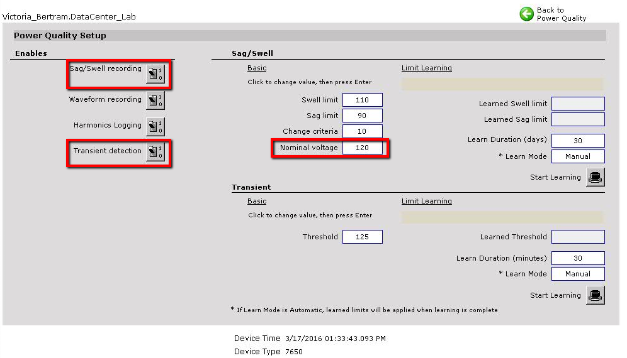Click the Nominal voltage value field
This screenshot has height=358, width=627.
coord(363,148)
